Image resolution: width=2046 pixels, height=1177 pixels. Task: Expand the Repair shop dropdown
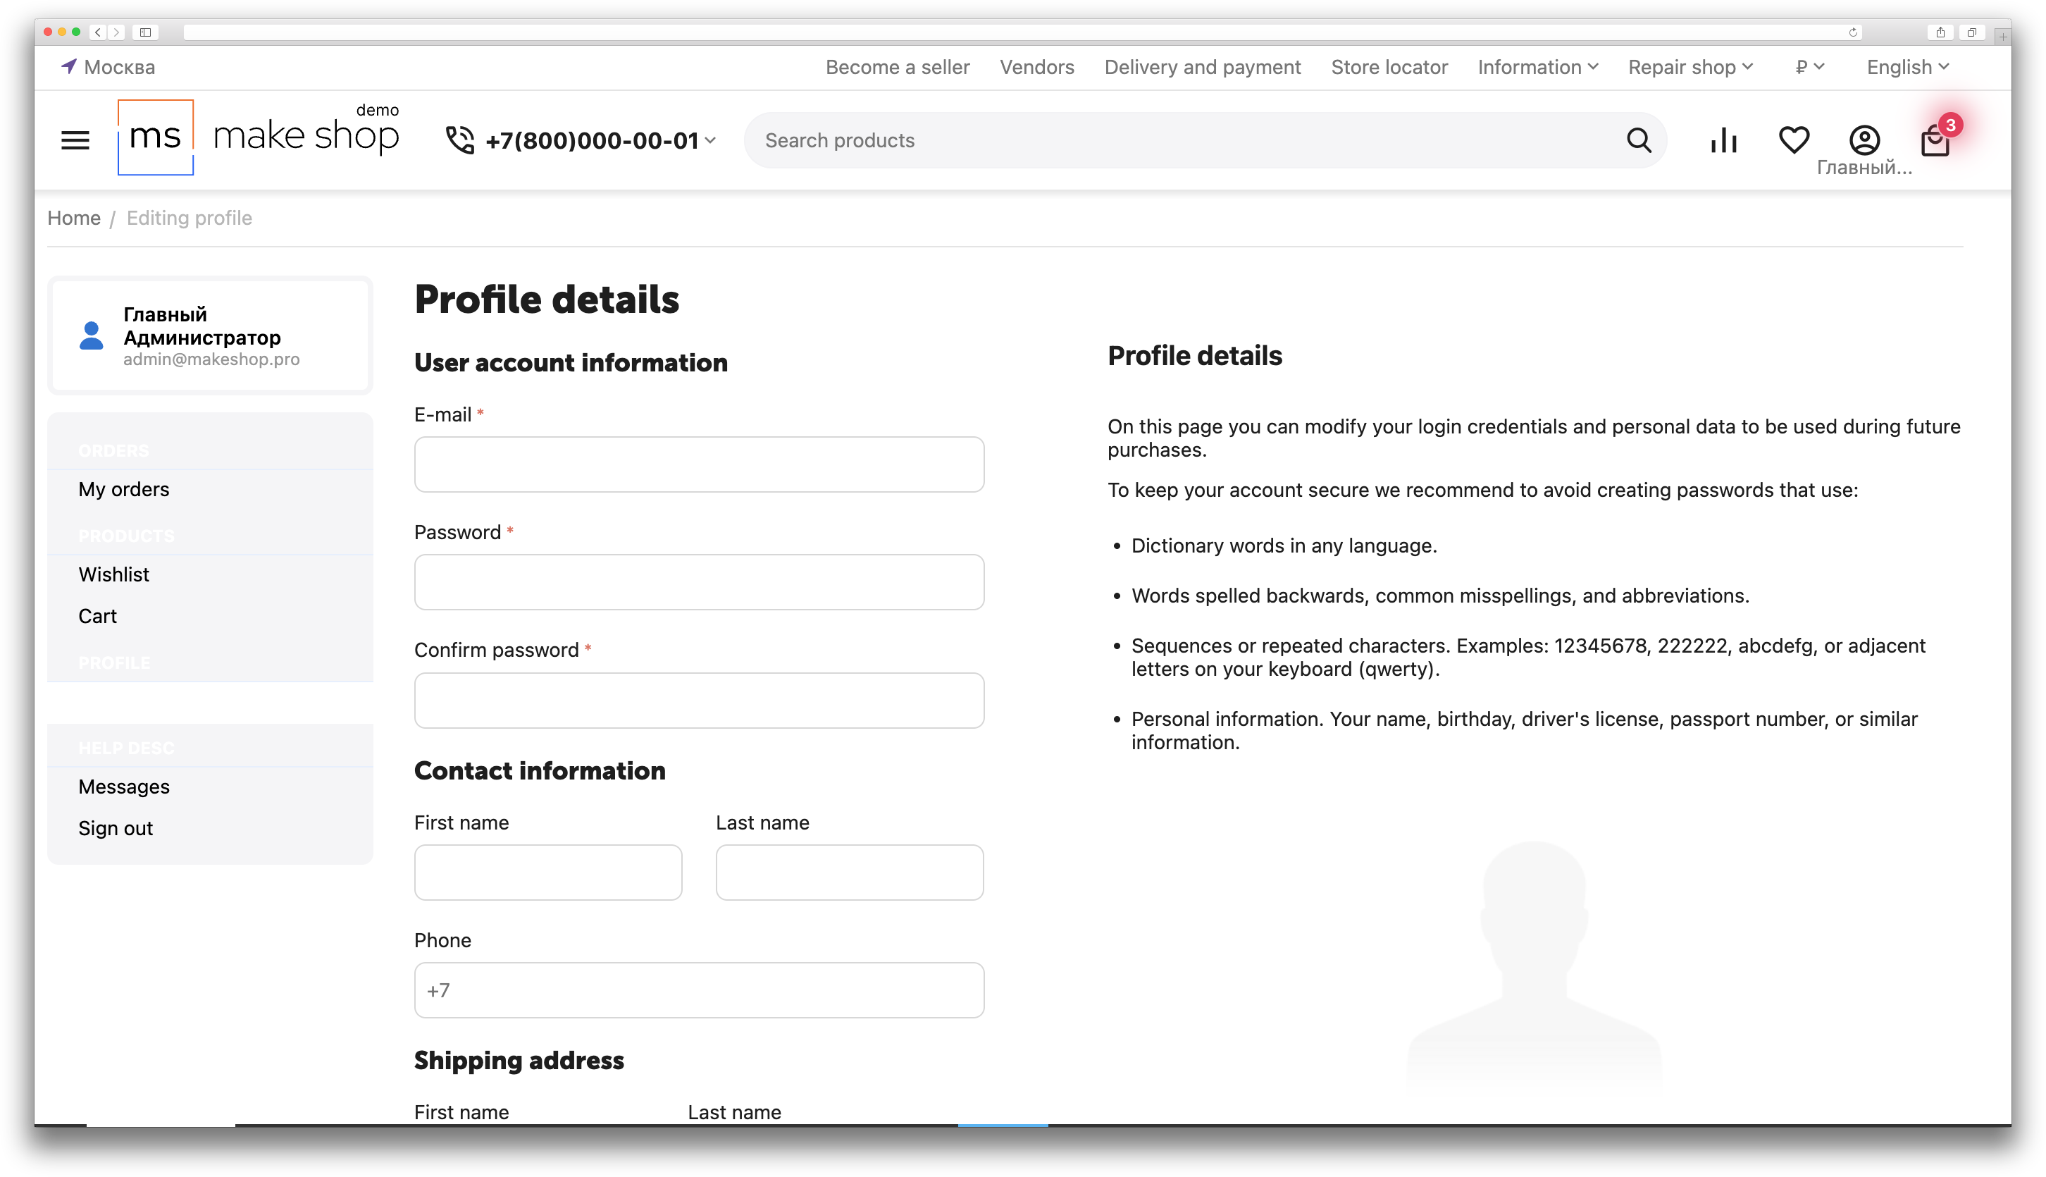pos(1689,67)
